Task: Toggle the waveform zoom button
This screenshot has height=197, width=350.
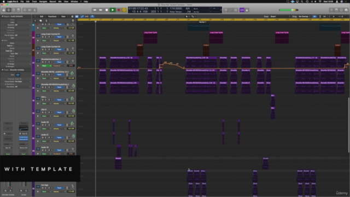Action: pos(314,16)
